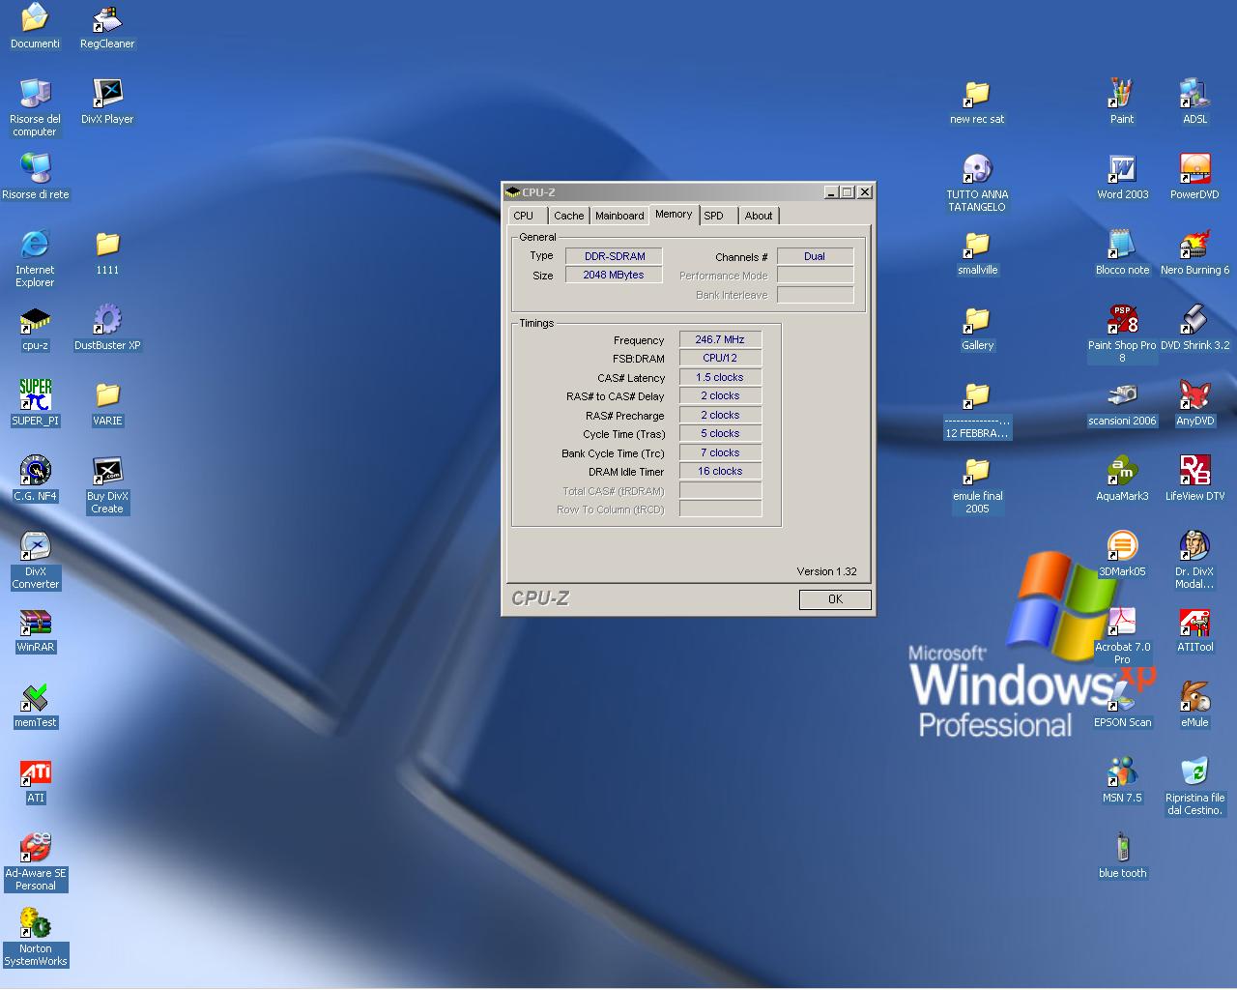Launch memTest shortcut

(x=35, y=705)
